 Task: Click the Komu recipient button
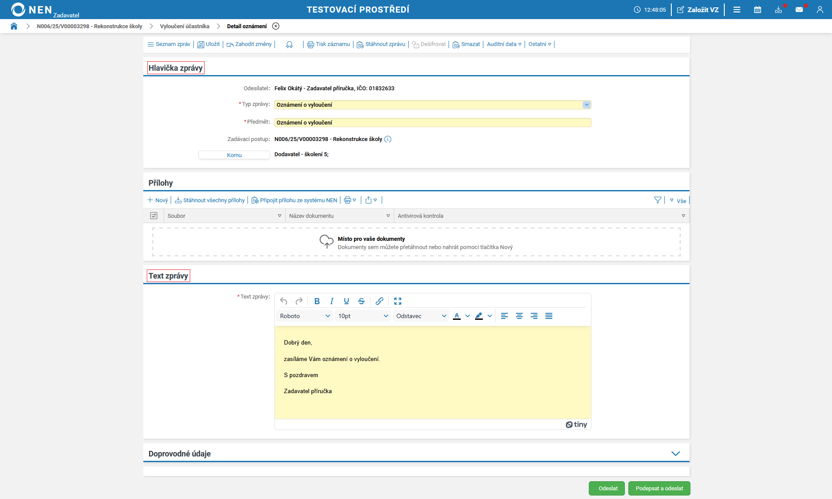click(x=234, y=155)
